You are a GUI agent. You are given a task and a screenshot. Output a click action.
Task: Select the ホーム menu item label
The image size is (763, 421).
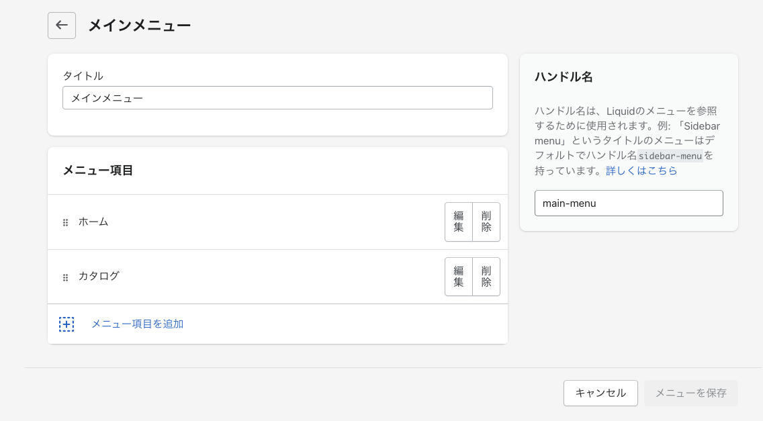point(93,222)
